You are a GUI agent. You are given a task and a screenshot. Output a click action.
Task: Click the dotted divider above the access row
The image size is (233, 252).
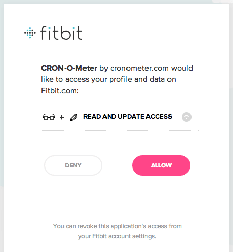pyautogui.click(x=117, y=103)
